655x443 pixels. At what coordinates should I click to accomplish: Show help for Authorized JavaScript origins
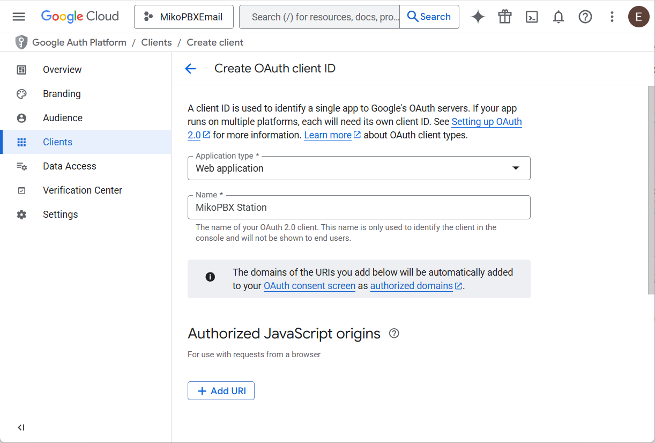[x=394, y=334]
